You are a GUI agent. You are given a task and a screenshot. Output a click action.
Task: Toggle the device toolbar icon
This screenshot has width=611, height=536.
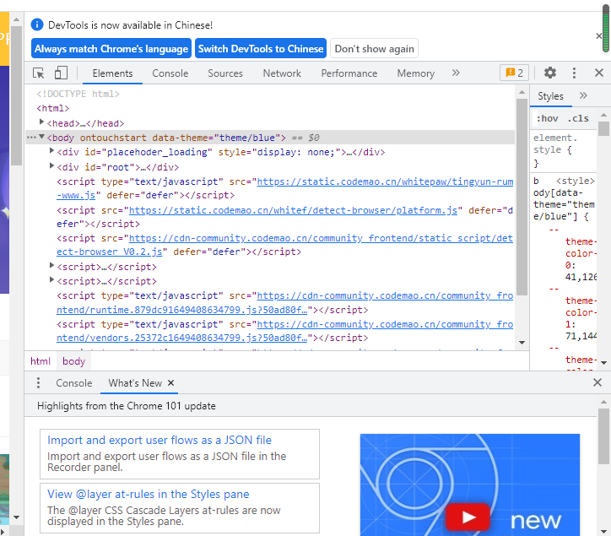(x=61, y=73)
